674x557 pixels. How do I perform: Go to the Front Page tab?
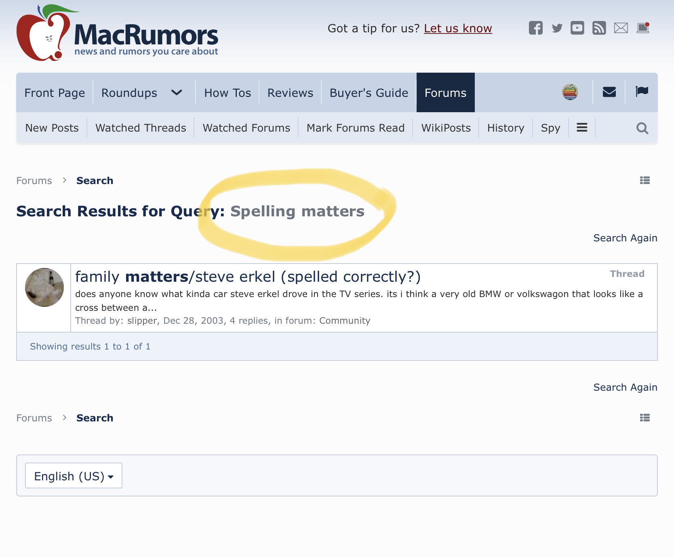(55, 93)
